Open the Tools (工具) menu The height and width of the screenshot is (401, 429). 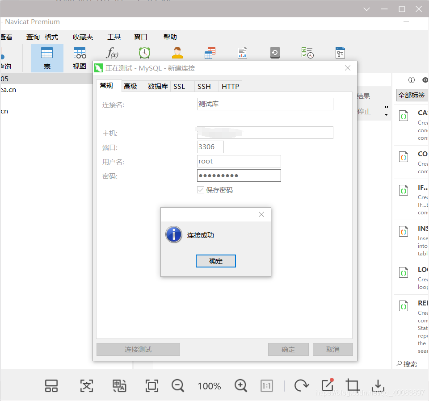[x=114, y=37]
